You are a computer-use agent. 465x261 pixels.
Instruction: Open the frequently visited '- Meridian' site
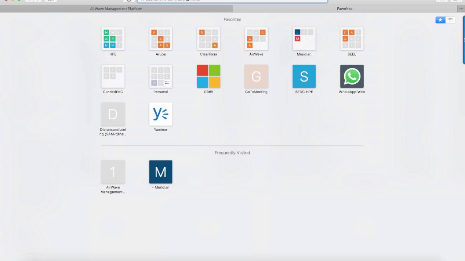tap(161, 172)
